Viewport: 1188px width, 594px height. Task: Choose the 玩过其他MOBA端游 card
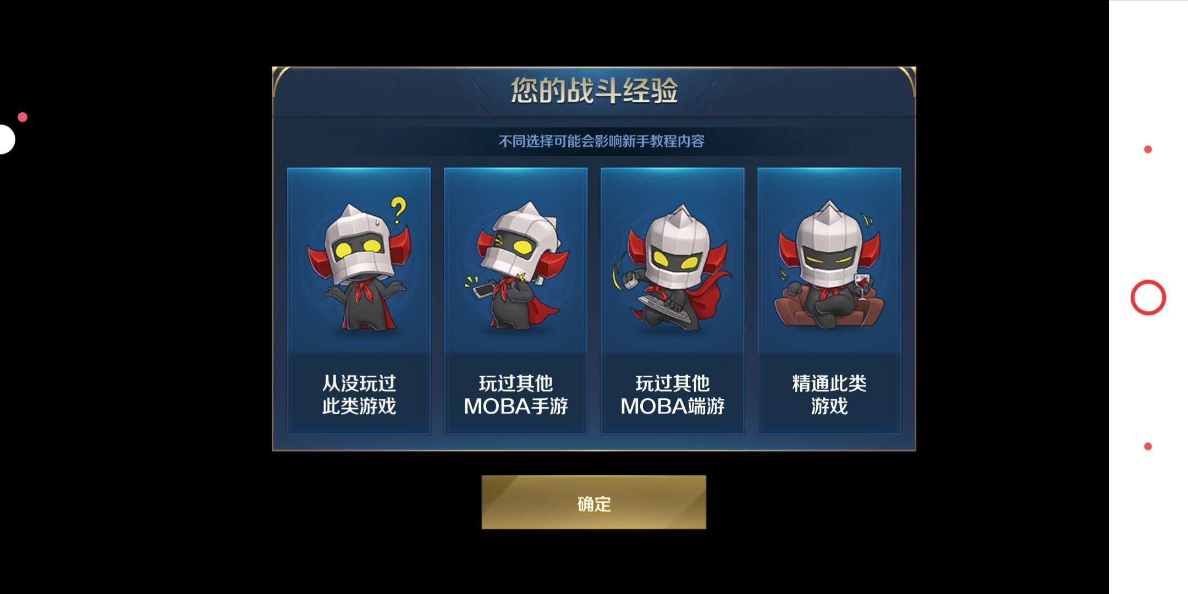[x=672, y=301]
